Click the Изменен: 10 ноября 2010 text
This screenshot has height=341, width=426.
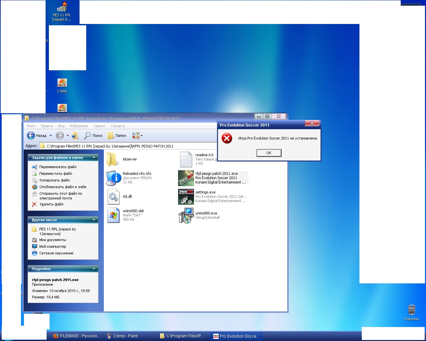point(61,291)
